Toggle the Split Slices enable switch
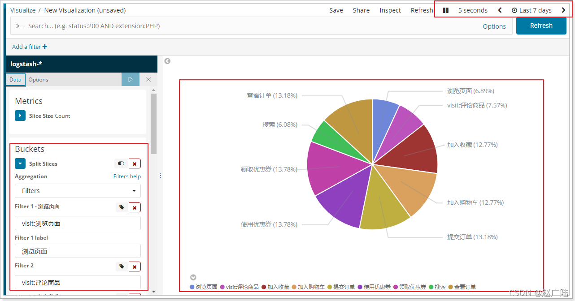The image size is (575, 301). 121,163
